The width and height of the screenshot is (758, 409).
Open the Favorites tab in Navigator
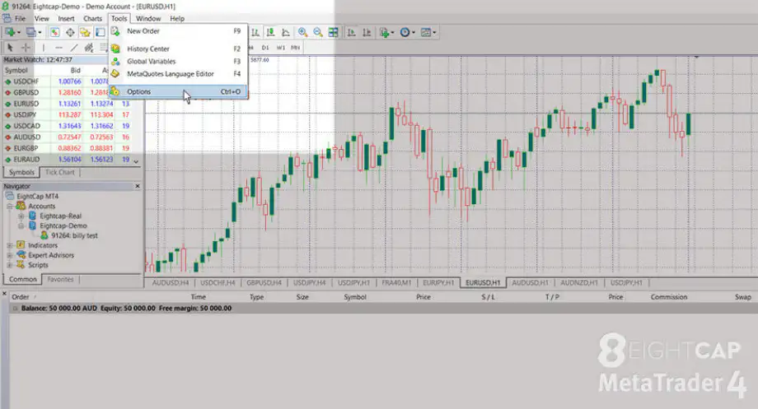(x=60, y=280)
